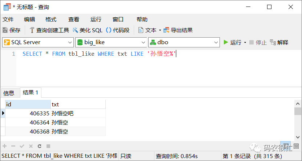302x161 pixels.
Task: Click the Navicat query window icon in title bar
Action: tap(7, 7)
